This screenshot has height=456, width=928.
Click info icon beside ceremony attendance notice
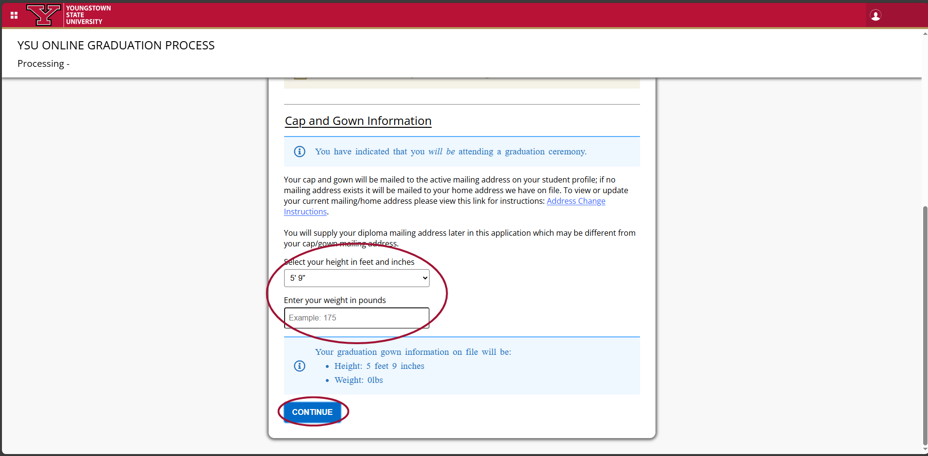click(300, 152)
